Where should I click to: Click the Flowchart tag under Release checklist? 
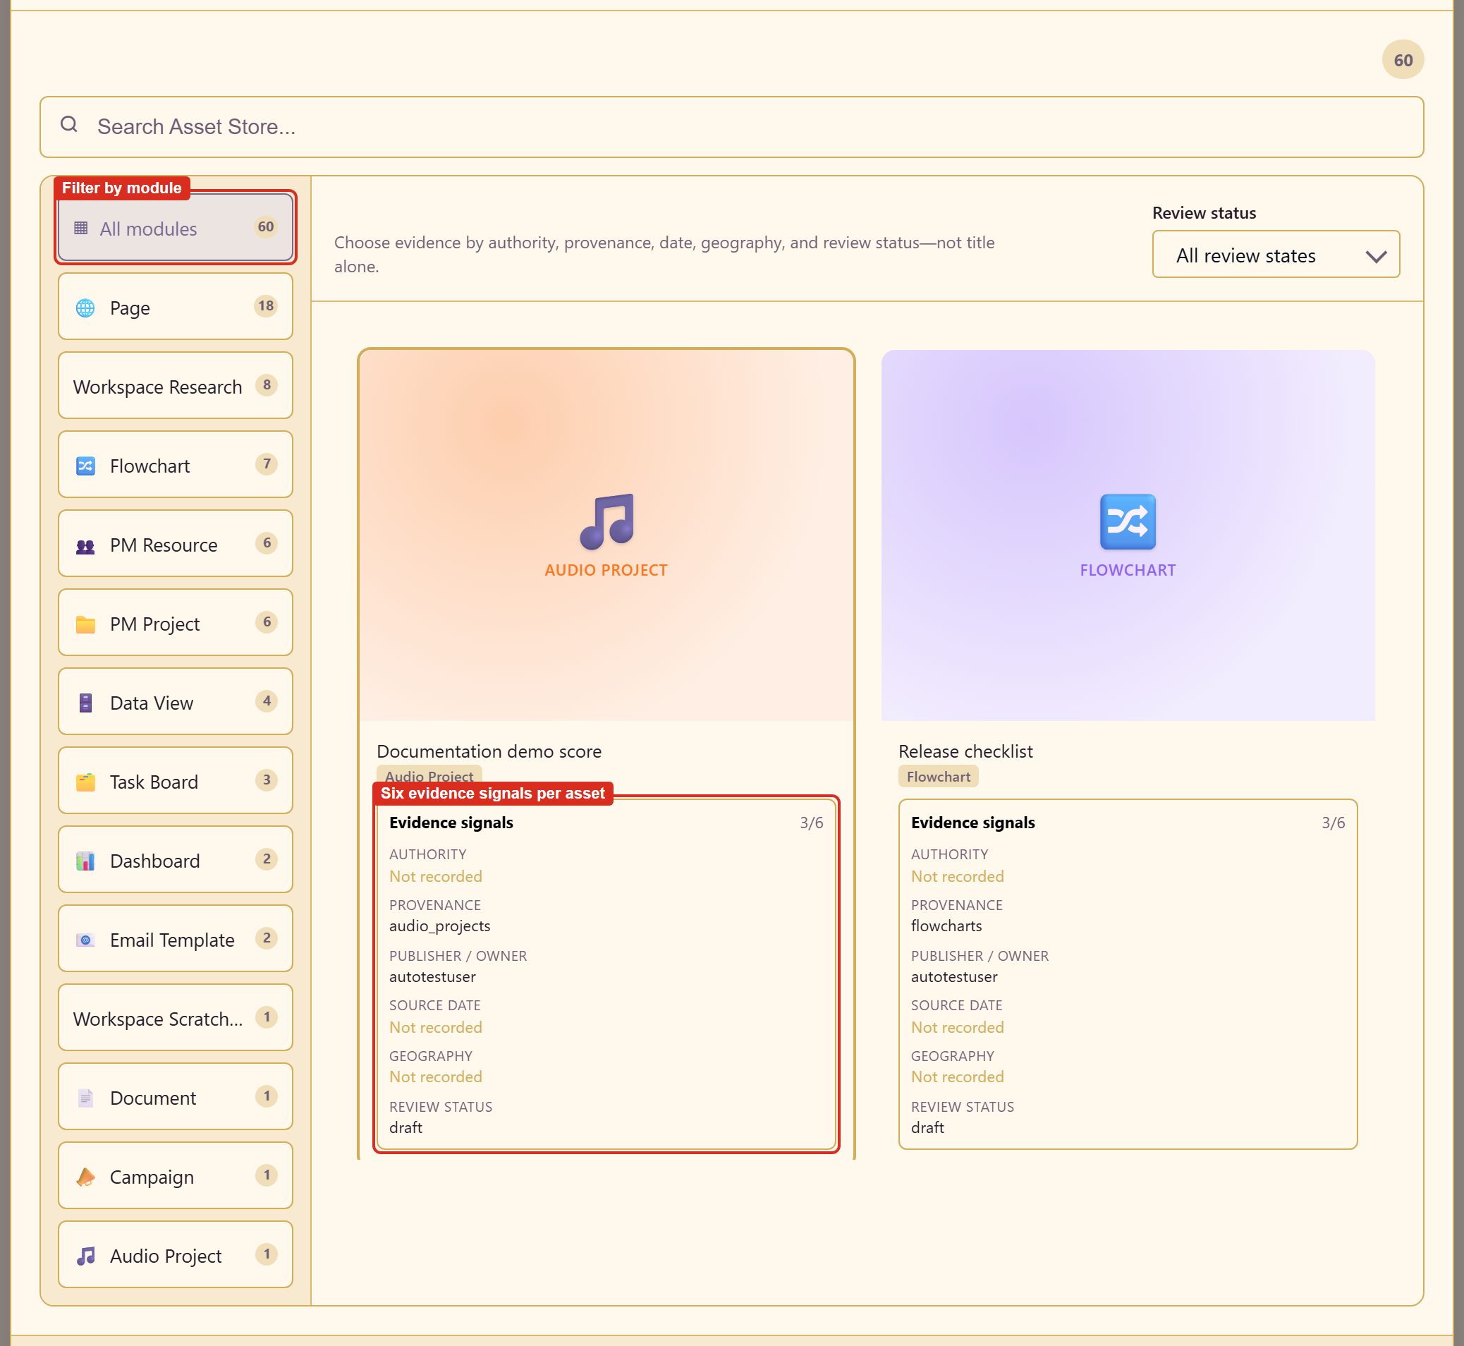click(939, 777)
